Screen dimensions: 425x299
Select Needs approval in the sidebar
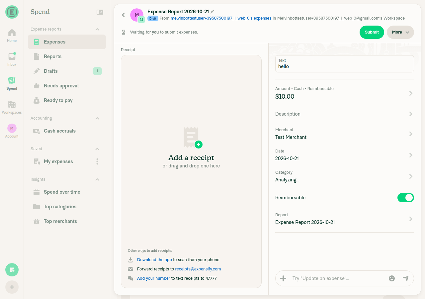pos(67,86)
